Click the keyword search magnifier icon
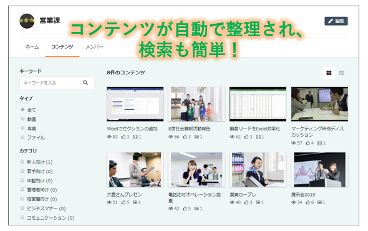 (x=85, y=82)
